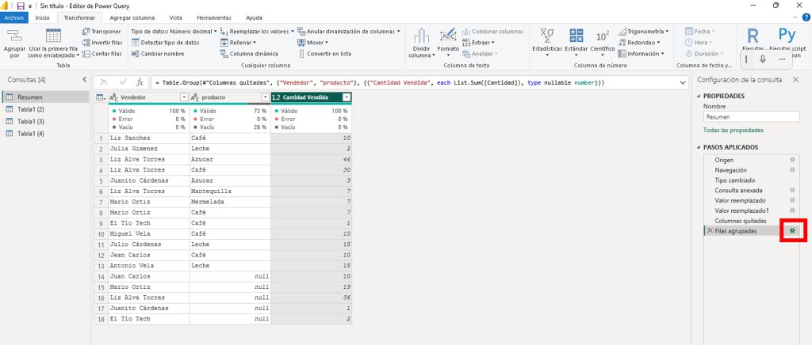The image size is (812, 345).
Task: Open the producto column filter dropdown
Action: [x=265, y=97]
